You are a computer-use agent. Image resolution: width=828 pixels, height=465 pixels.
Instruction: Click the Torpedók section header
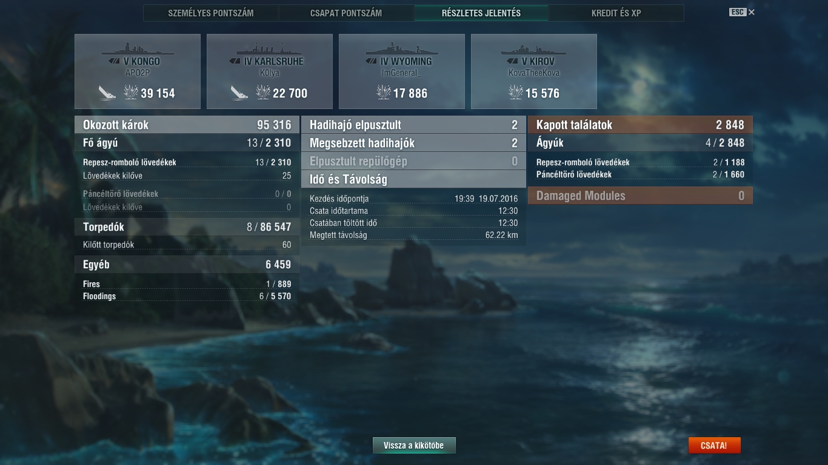coord(187,227)
